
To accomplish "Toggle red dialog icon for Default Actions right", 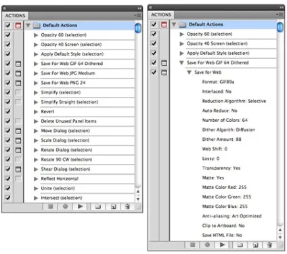I will [164, 24].
